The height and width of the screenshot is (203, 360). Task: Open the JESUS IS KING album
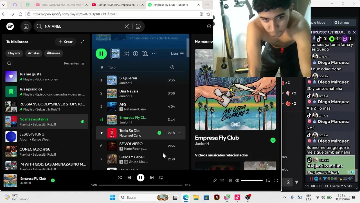(x=46, y=137)
